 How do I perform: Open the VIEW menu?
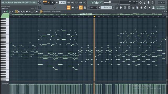click(20, 2)
